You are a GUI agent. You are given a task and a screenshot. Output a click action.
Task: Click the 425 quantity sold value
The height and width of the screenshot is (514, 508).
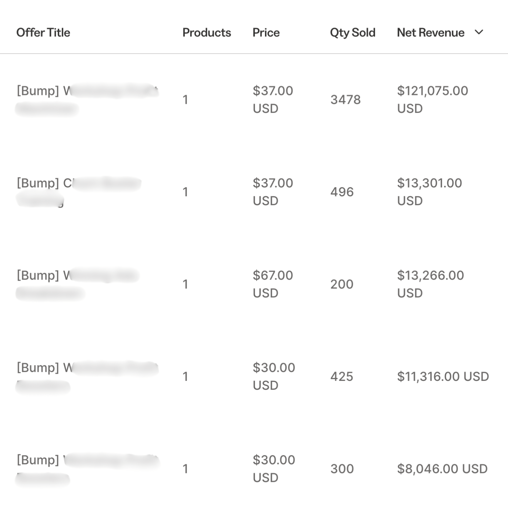coord(341,377)
